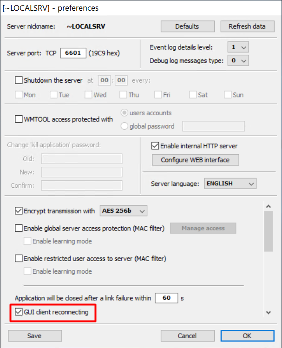Open the AES 256b encryption dropdown
282x348 pixels.
point(123,211)
